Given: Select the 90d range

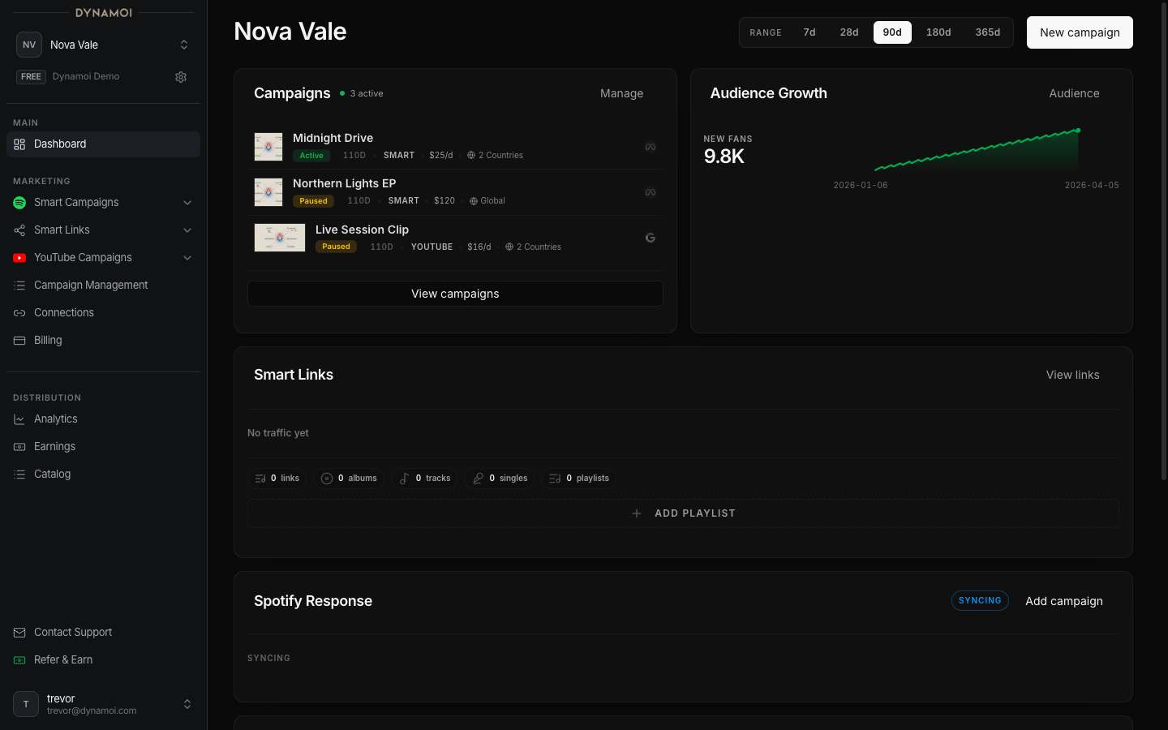Looking at the screenshot, I should tap(892, 32).
